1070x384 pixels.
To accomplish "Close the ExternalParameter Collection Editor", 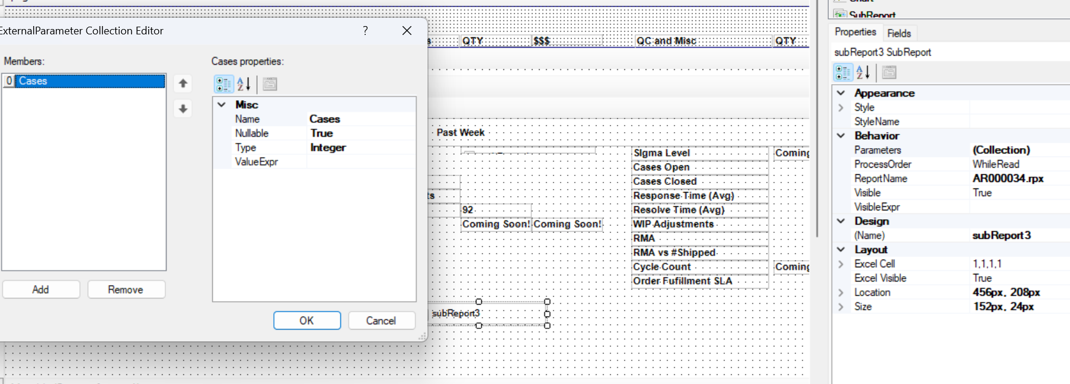I will point(407,30).
